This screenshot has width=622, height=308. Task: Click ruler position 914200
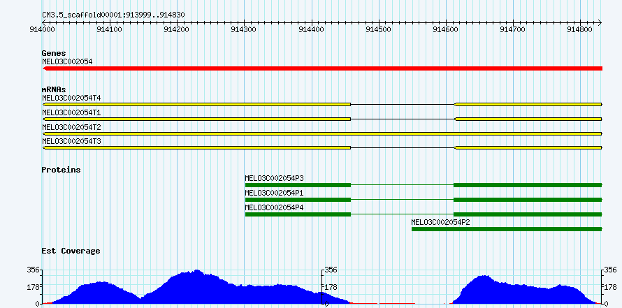177,29
